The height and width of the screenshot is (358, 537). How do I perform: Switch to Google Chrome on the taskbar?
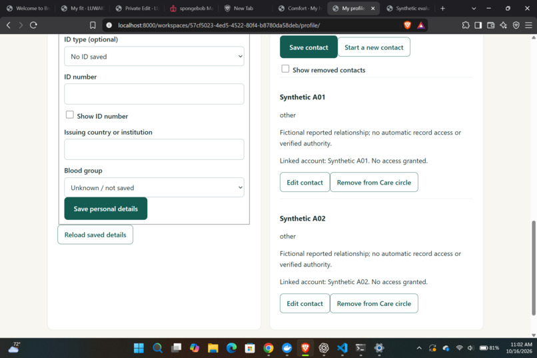tap(268, 348)
